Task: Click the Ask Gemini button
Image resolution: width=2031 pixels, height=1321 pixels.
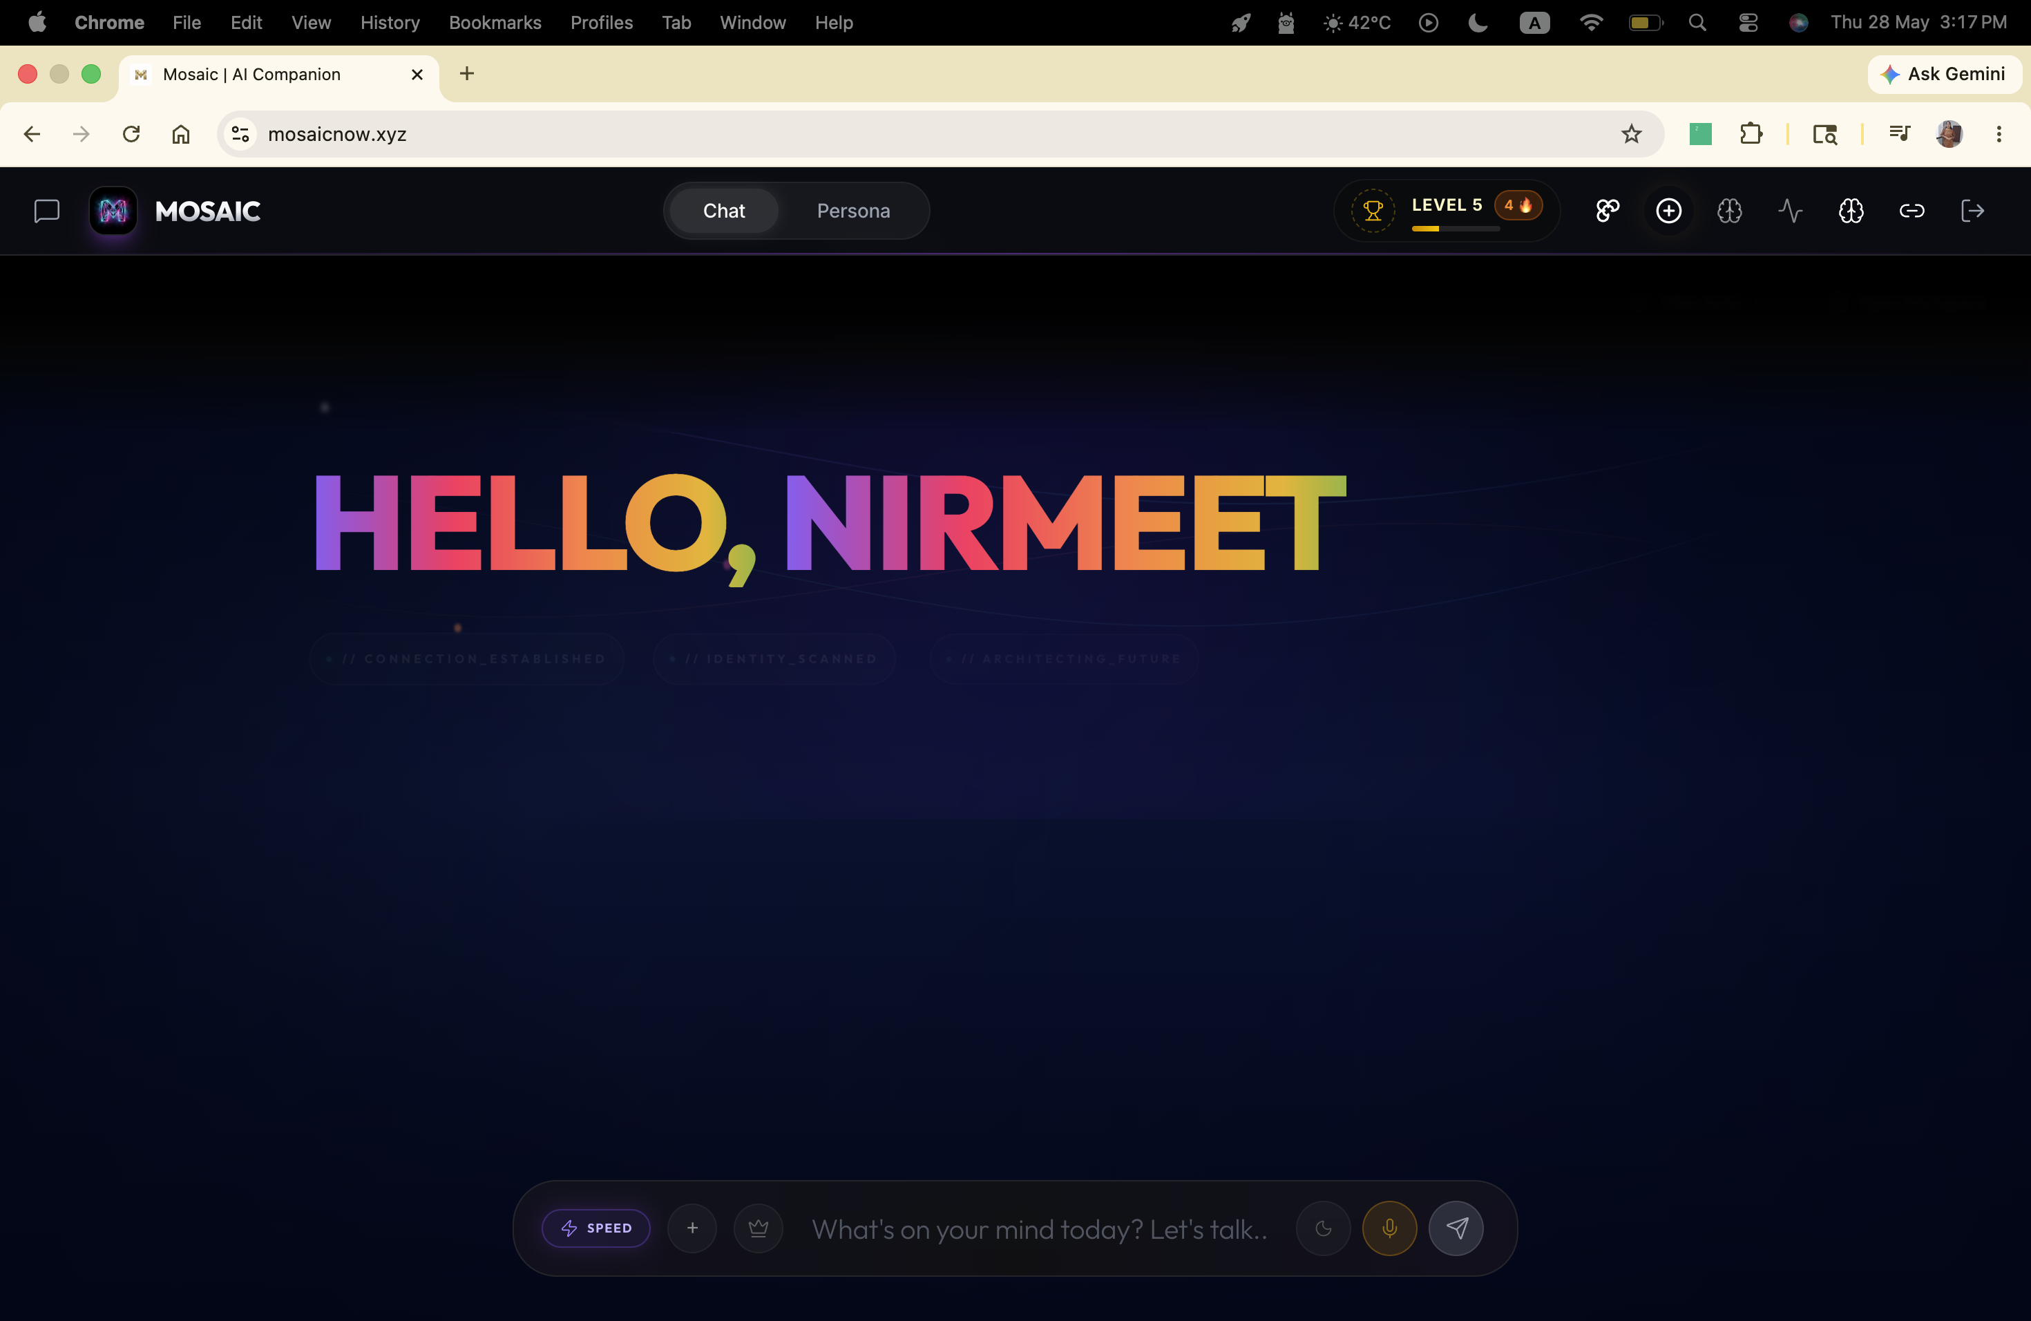Action: 1944,74
